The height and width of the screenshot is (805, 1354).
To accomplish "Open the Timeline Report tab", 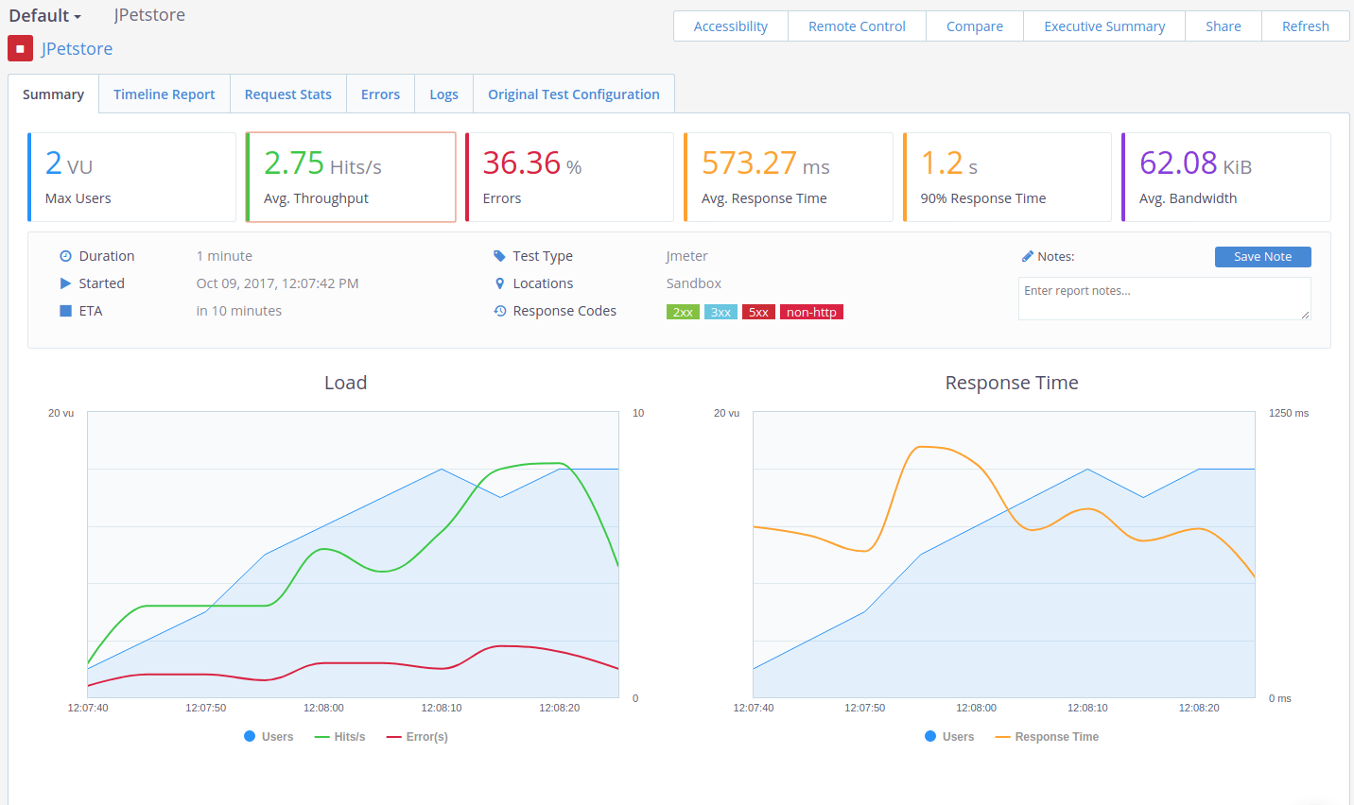I will [x=165, y=94].
